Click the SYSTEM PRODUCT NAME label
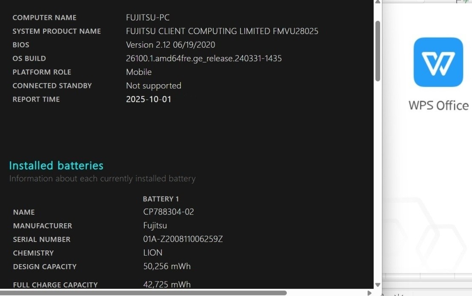The height and width of the screenshot is (296, 472). (57, 31)
